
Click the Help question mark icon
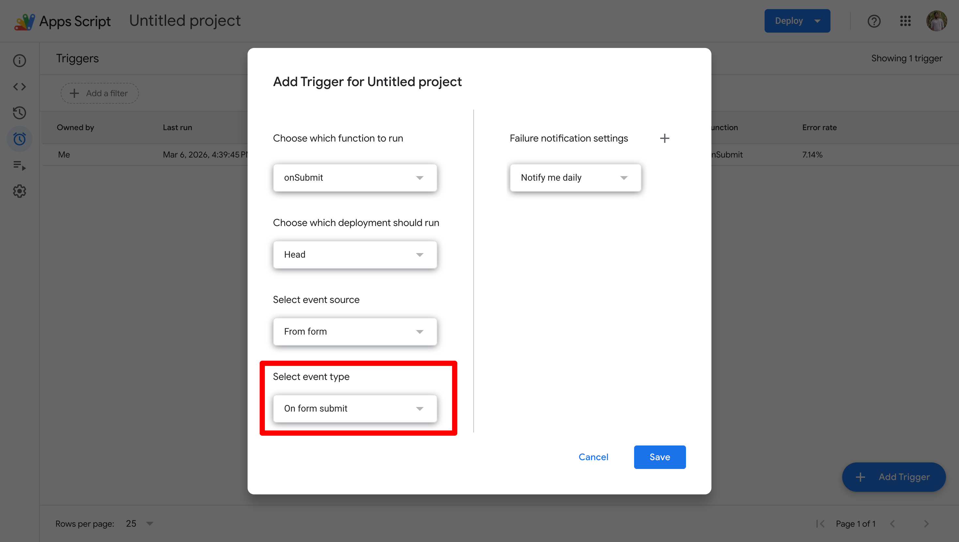pos(874,21)
